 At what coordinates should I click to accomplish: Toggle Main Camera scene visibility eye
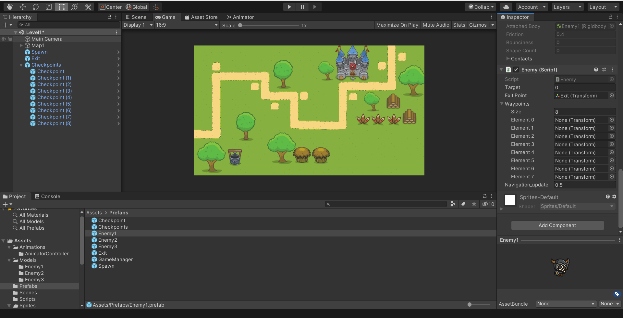pos(3,39)
